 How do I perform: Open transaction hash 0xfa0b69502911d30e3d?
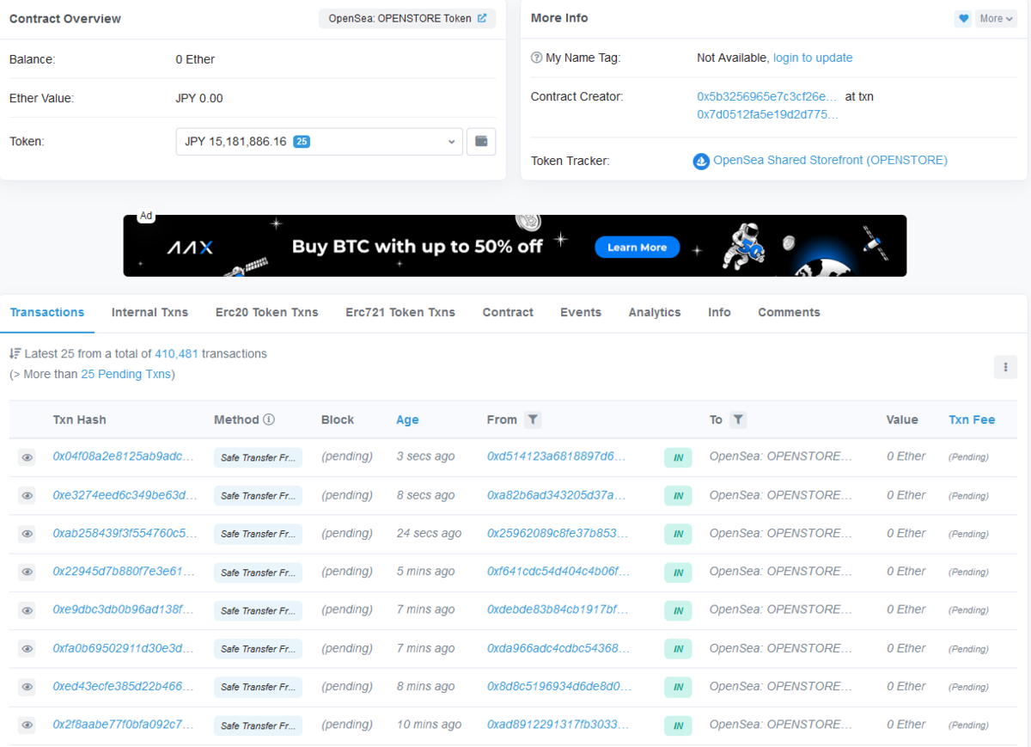pyautogui.click(x=125, y=648)
